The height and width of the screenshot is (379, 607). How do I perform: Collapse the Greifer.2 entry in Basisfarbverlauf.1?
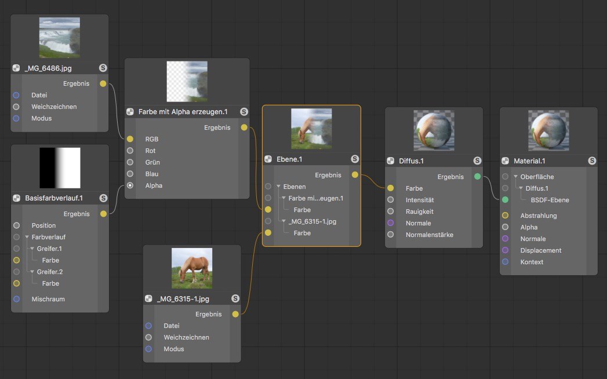pos(32,272)
